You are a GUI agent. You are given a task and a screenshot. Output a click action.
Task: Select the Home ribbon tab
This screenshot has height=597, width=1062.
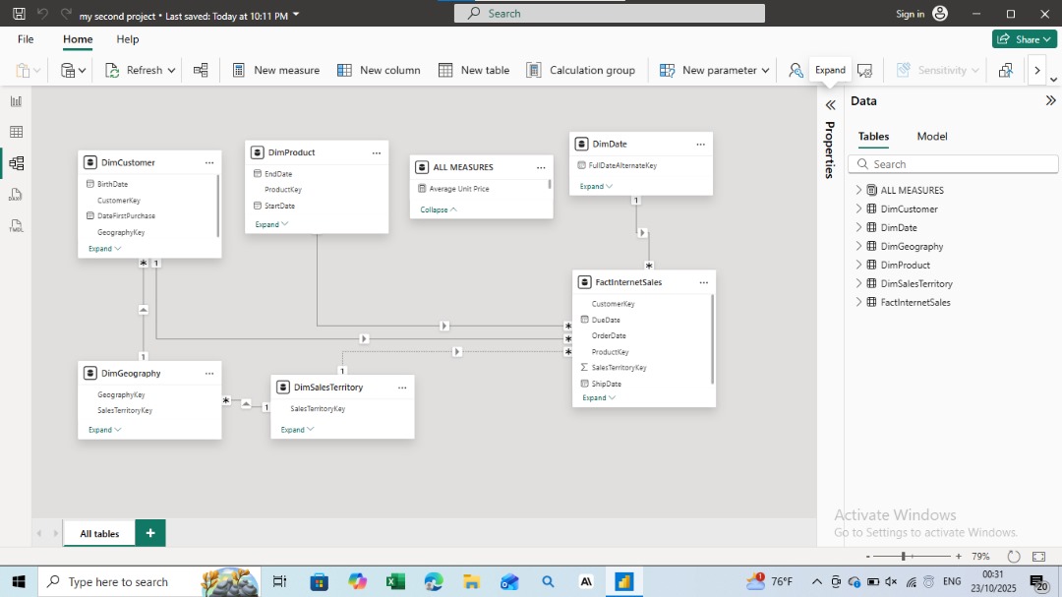[x=78, y=39]
